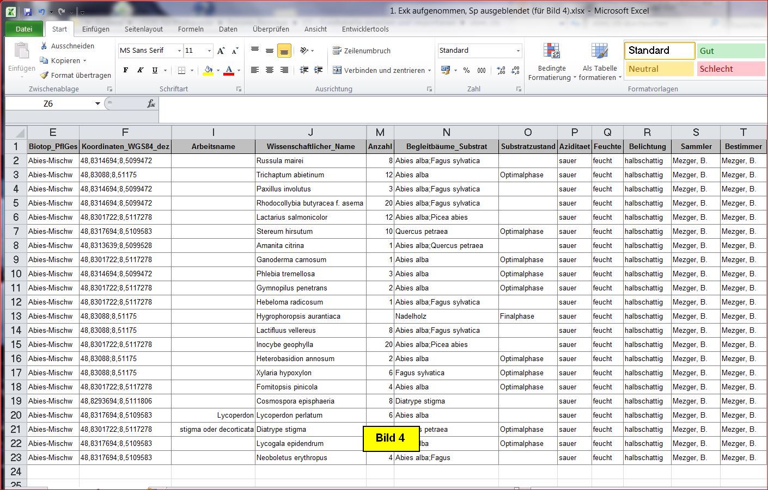Increase font size with the large A icon
This screenshot has height=490, width=768.
point(221,51)
